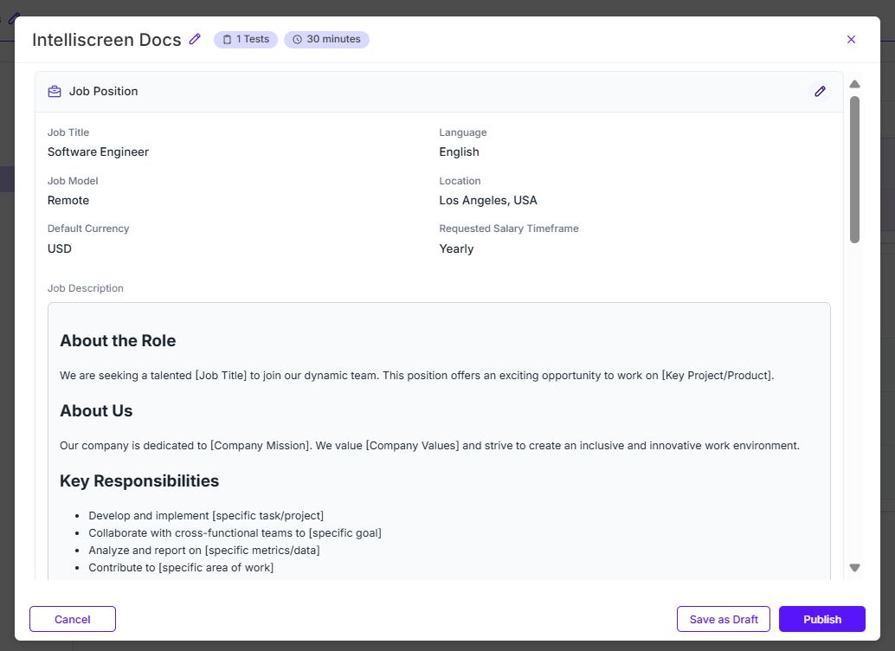Click the USD default currency value
This screenshot has height=651, width=895.
coord(60,249)
